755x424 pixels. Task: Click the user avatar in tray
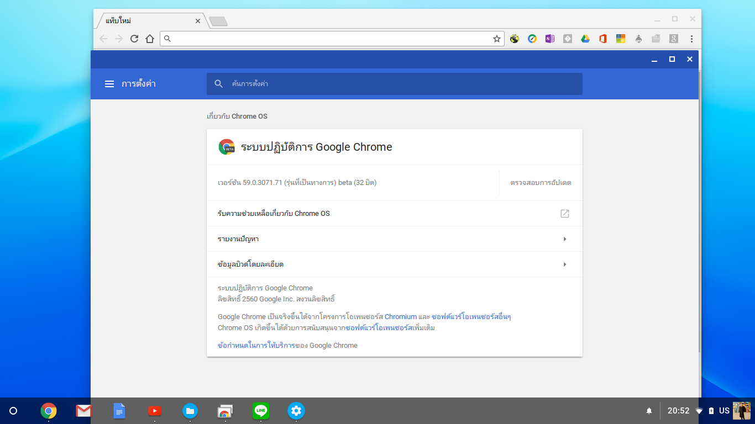point(742,411)
